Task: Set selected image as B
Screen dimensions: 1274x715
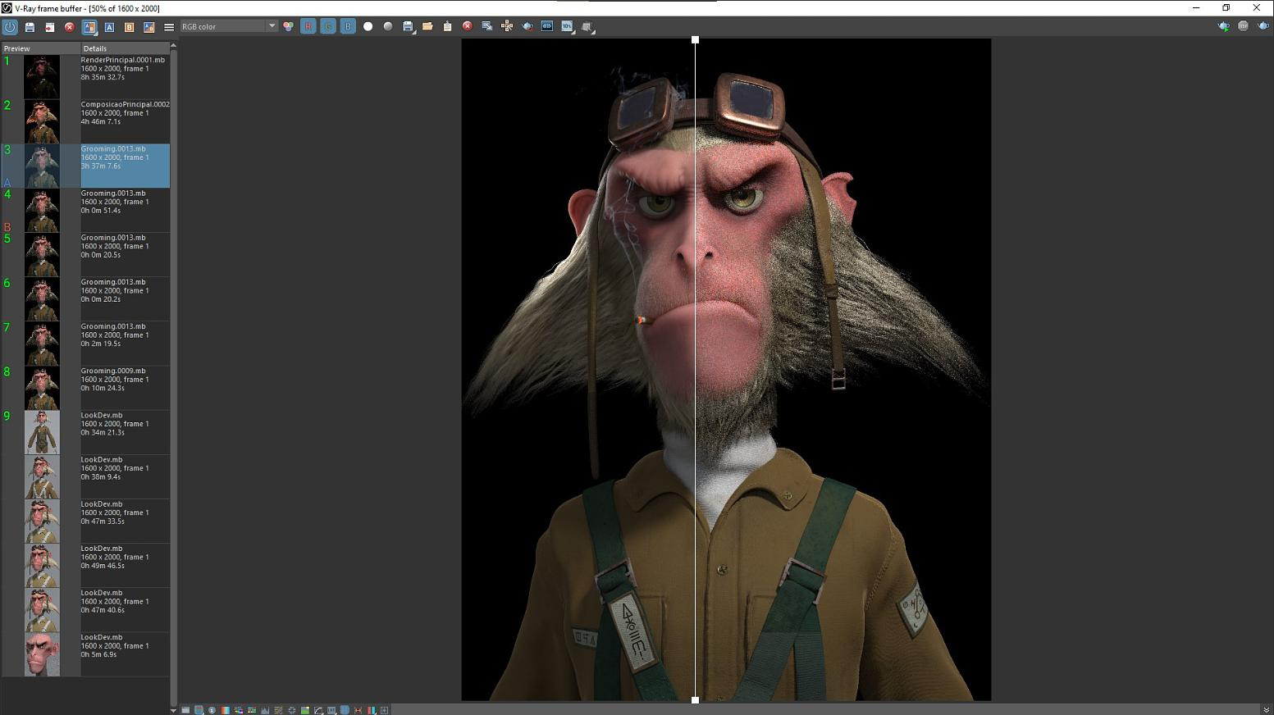Action: [x=129, y=26]
